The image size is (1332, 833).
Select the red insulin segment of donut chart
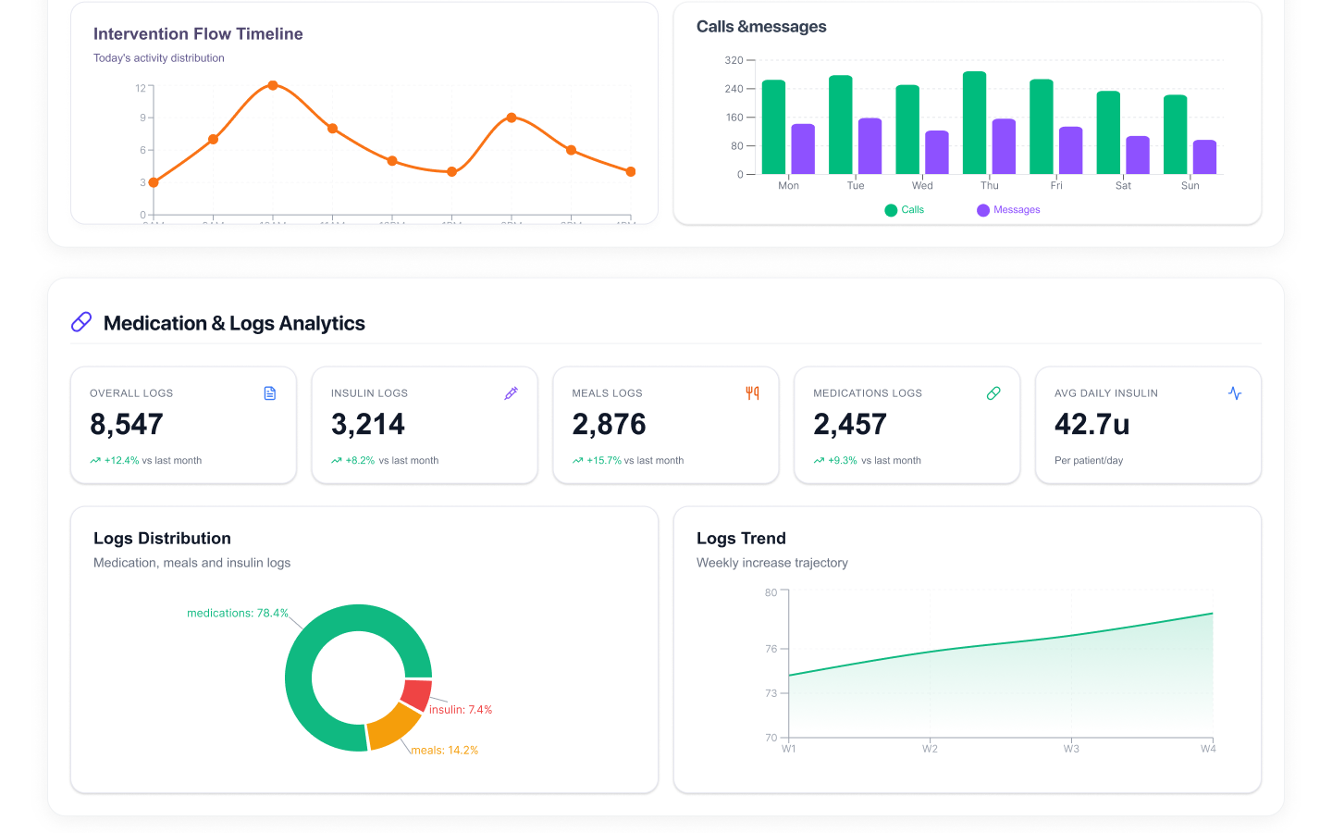click(x=417, y=695)
